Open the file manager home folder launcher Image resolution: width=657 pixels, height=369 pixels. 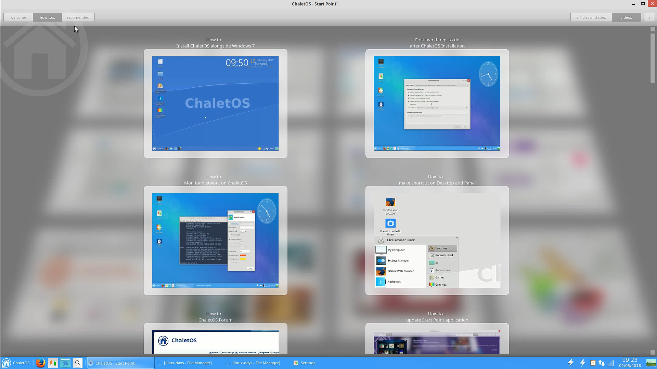point(65,363)
